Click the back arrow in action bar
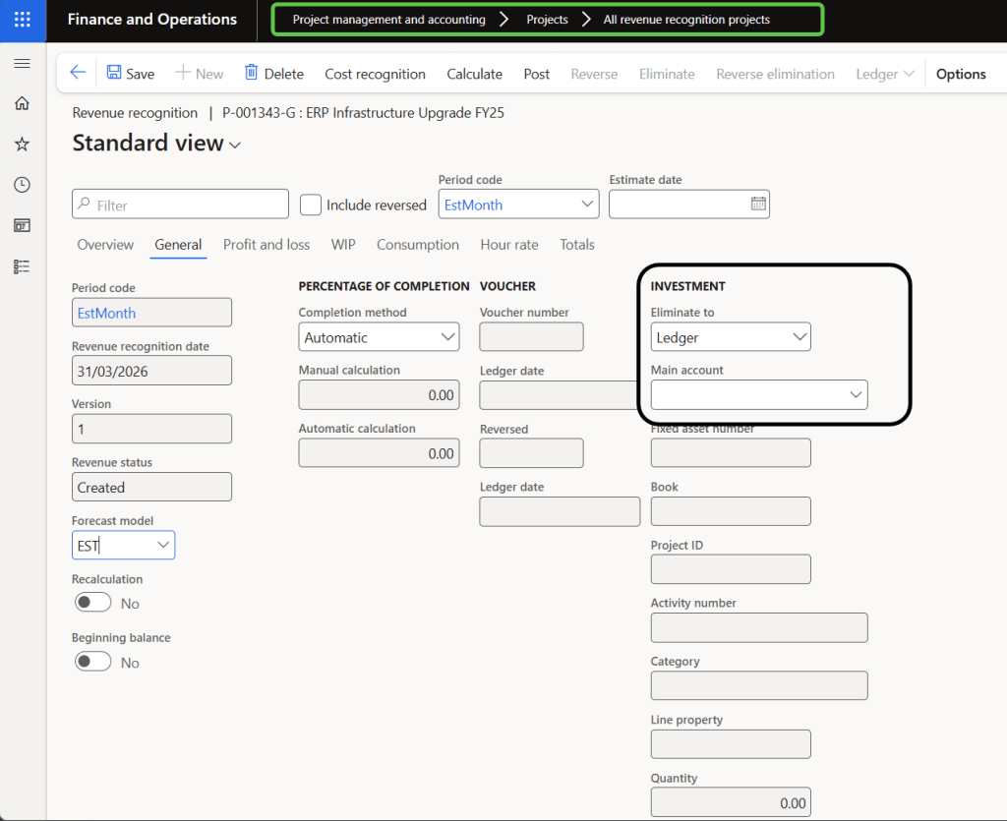Image resolution: width=1007 pixels, height=821 pixels. click(78, 73)
